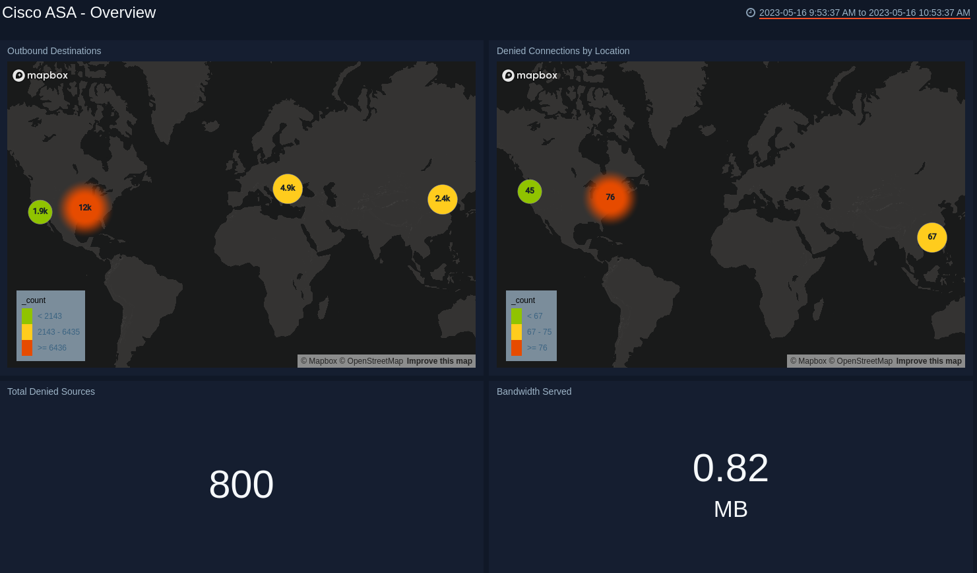Open the dashboard time range selector
977x573 pixels.
pyautogui.click(x=864, y=12)
